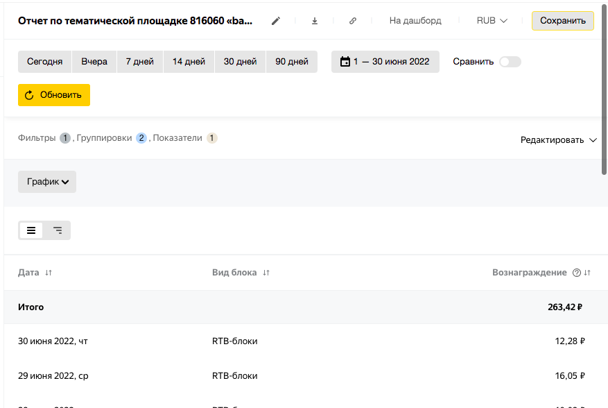Open the RUB currency dropdown
Image resolution: width=608 pixels, height=408 pixels.
coord(492,21)
